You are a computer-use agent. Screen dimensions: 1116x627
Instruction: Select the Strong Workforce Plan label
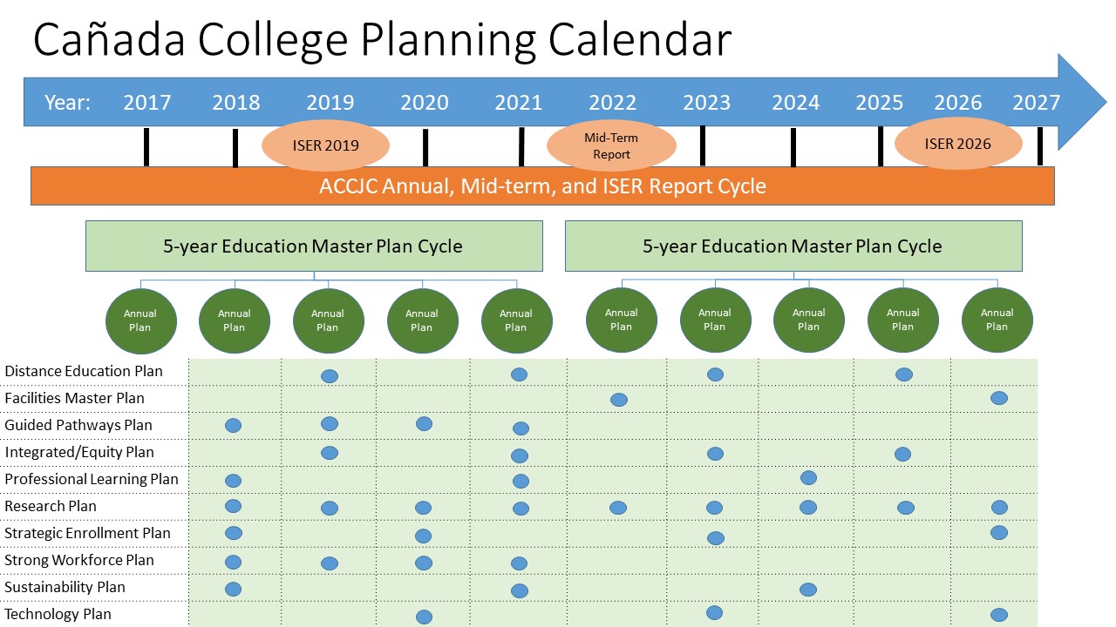pos(79,560)
